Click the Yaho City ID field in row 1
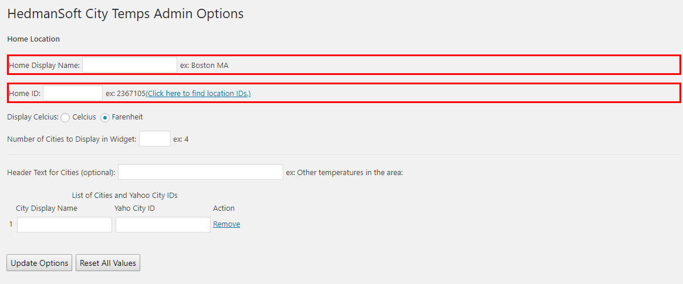This screenshot has width=683, height=284. click(x=163, y=224)
